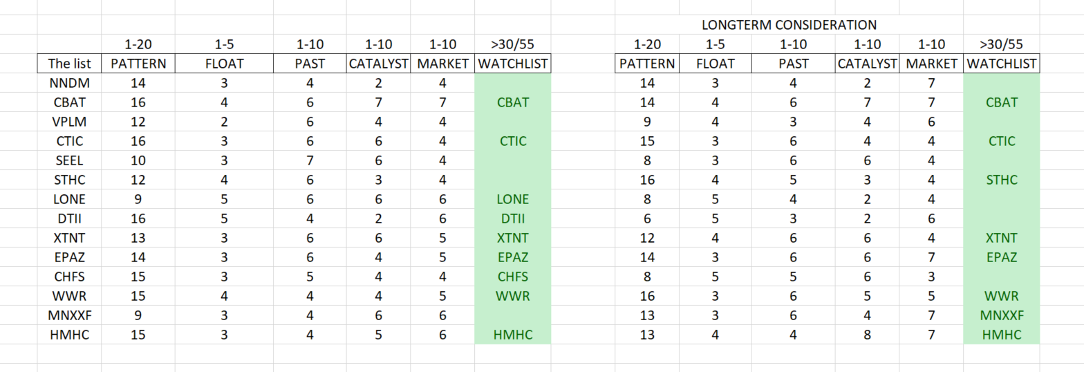This screenshot has height=372, width=1084.
Task: Click the LONGTERM CONSIDERATION title text
Action: click(x=789, y=25)
